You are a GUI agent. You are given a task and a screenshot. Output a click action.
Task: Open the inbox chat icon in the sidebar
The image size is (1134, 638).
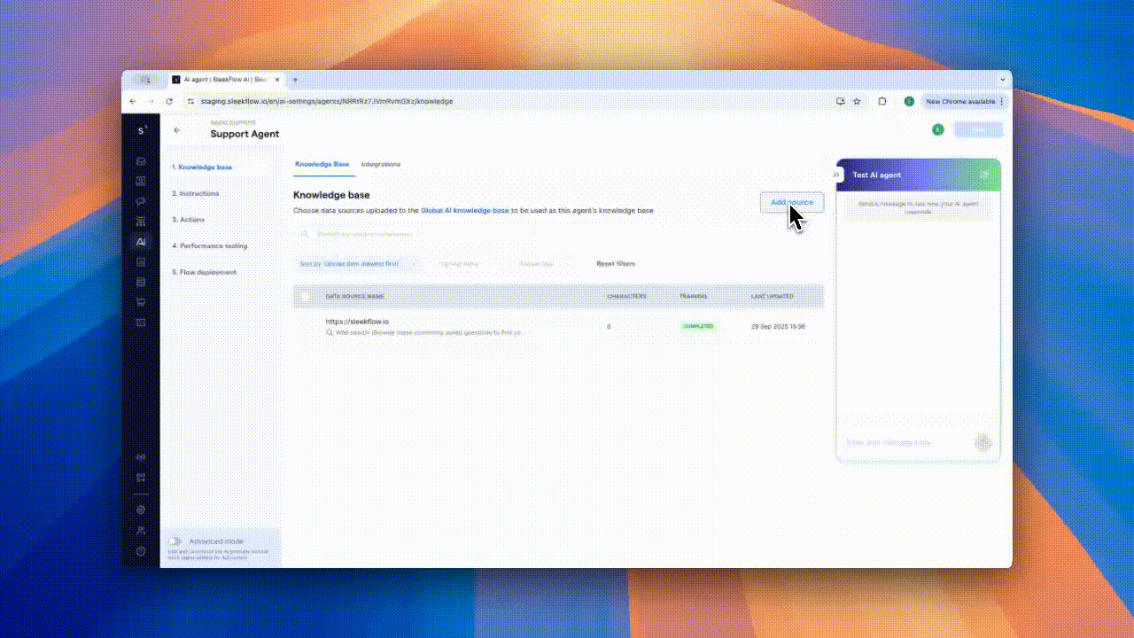click(x=141, y=162)
